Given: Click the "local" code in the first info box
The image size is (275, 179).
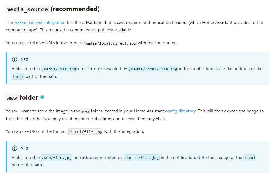Looking at the screenshot, I should pyautogui.click(x=18, y=77).
